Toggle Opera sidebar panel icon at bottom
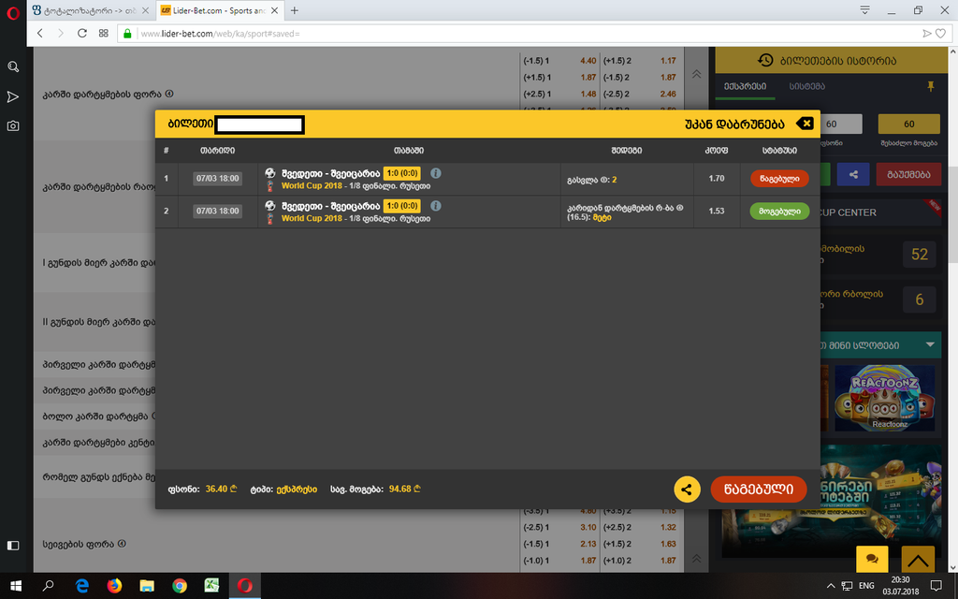 tap(13, 546)
